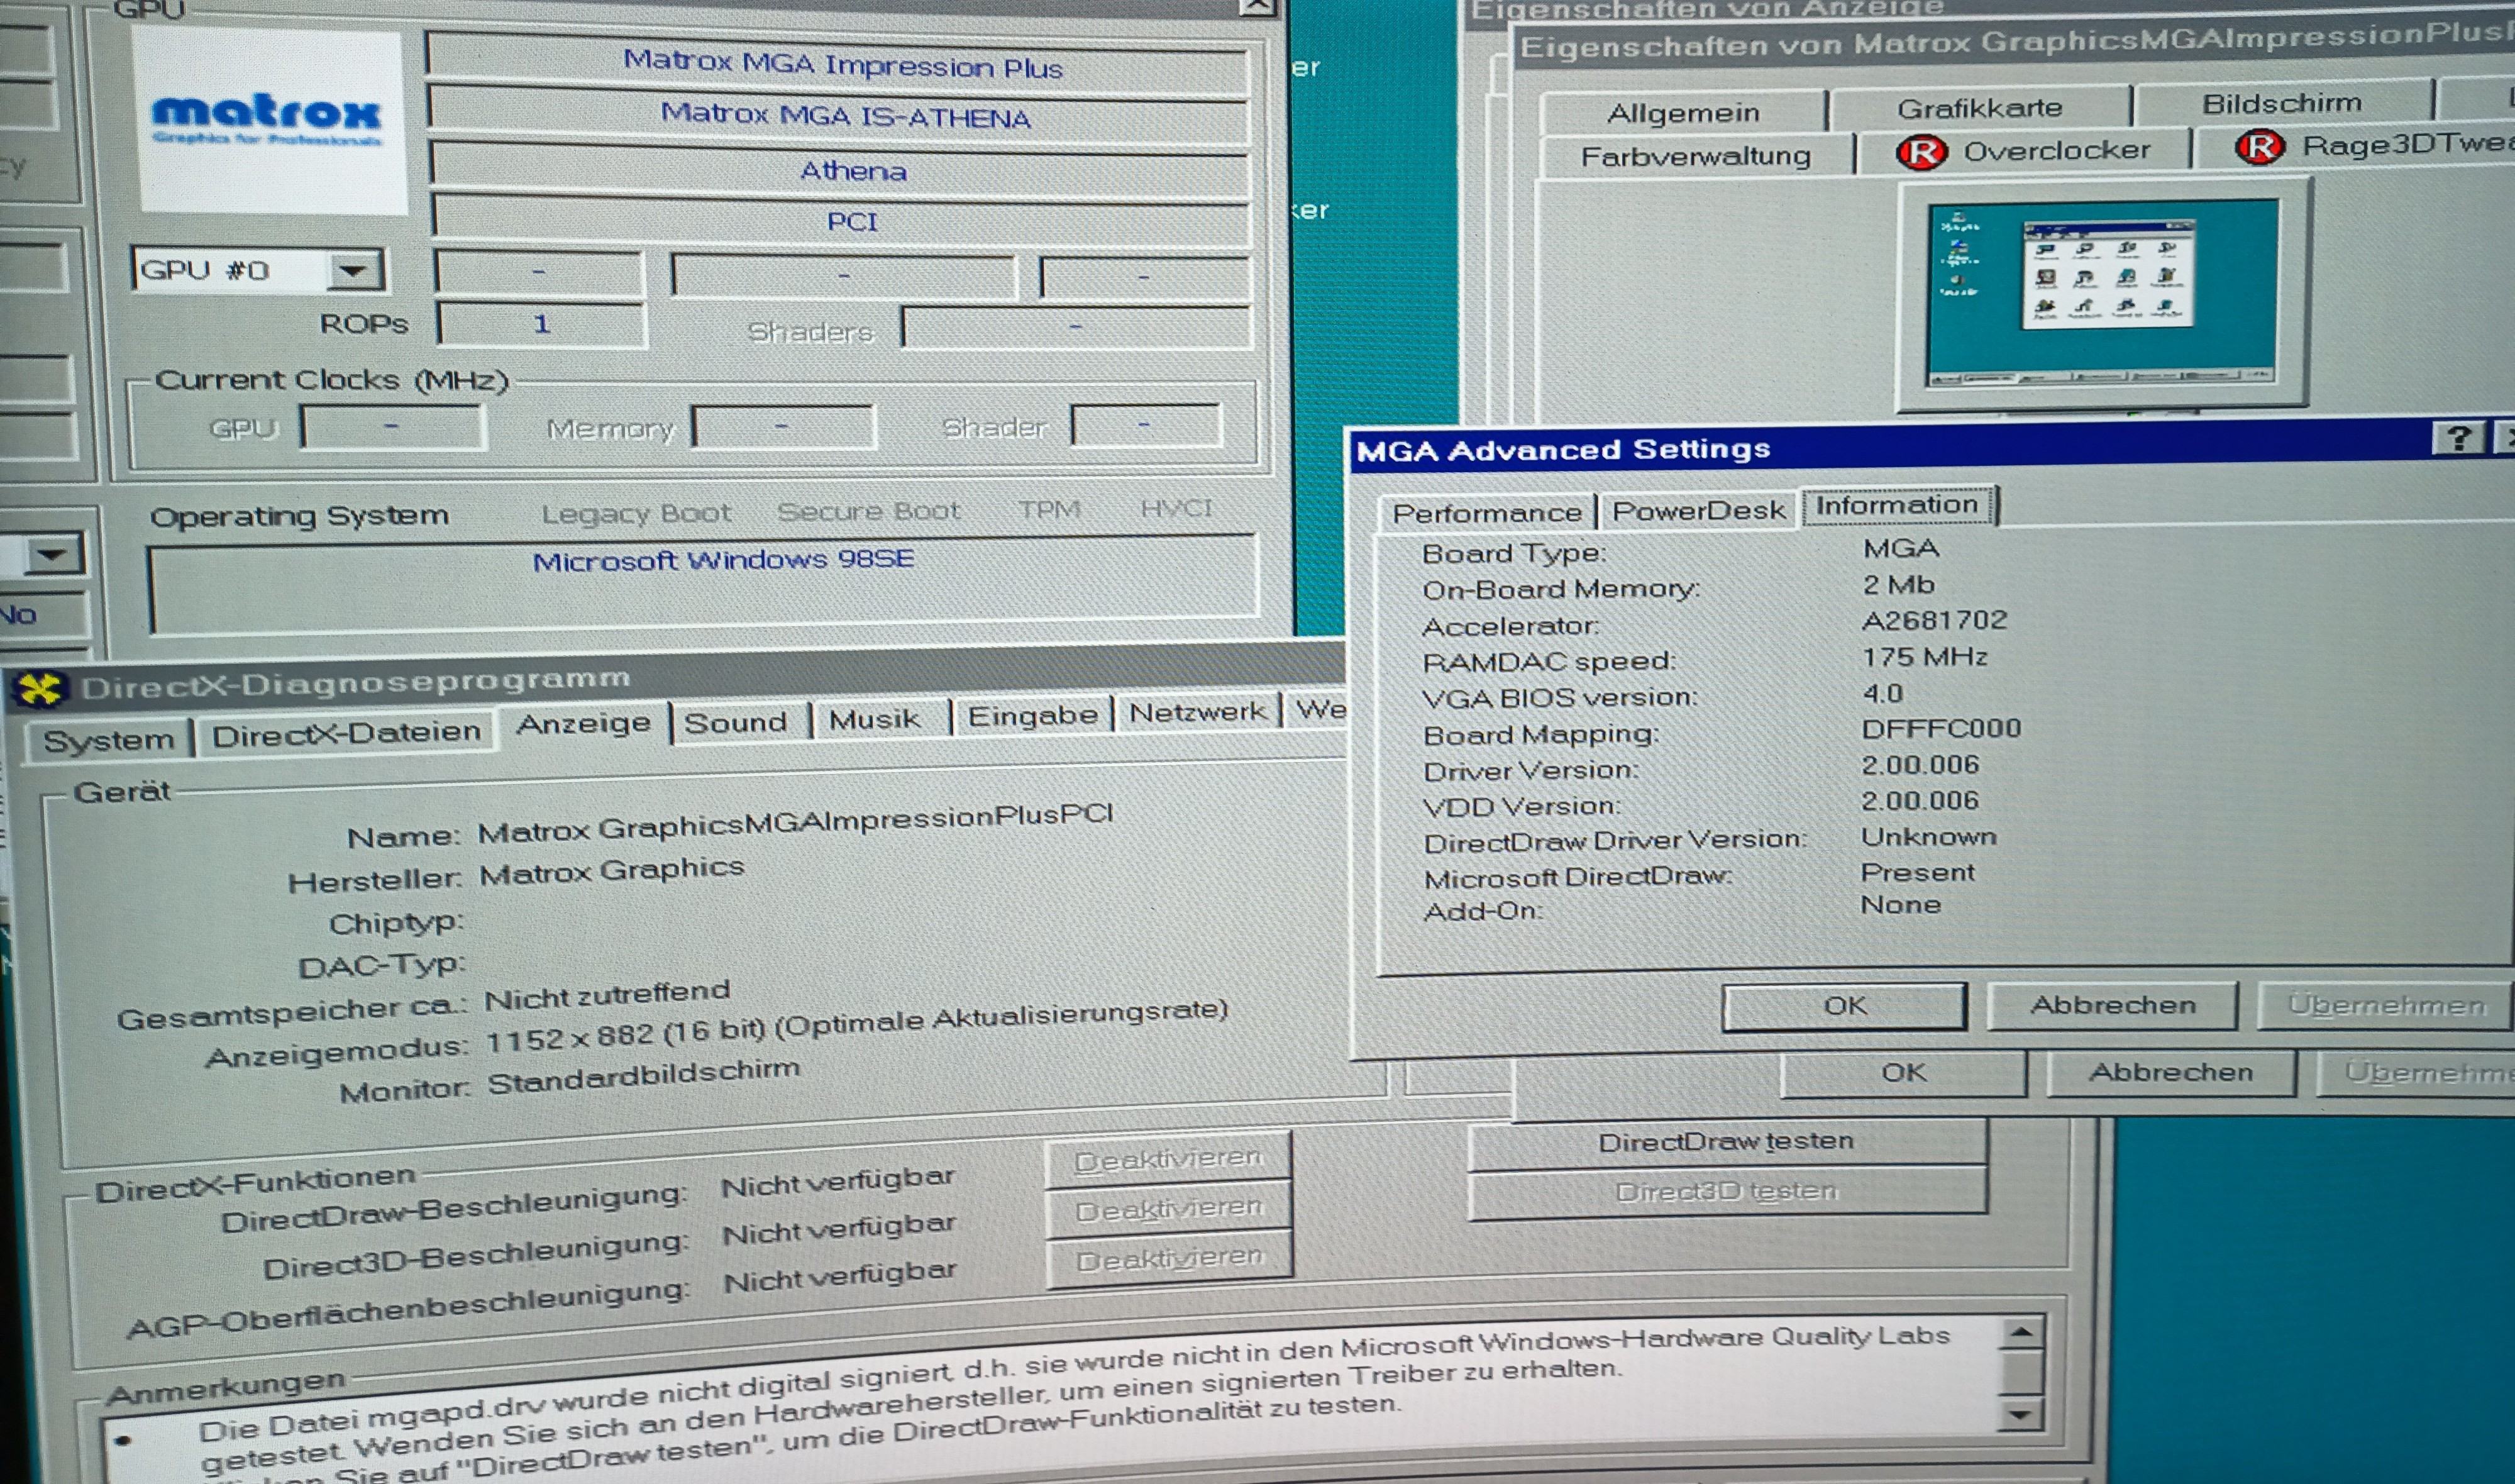
Task: Click the Board Mapping value 'DFFFC000'
Action: tap(1941, 729)
